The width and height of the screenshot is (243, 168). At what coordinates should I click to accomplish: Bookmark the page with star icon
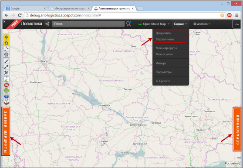pos(222,15)
